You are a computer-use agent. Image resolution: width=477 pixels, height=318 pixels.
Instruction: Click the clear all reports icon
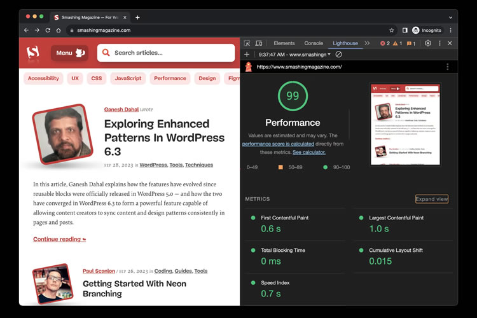[339, 55]
